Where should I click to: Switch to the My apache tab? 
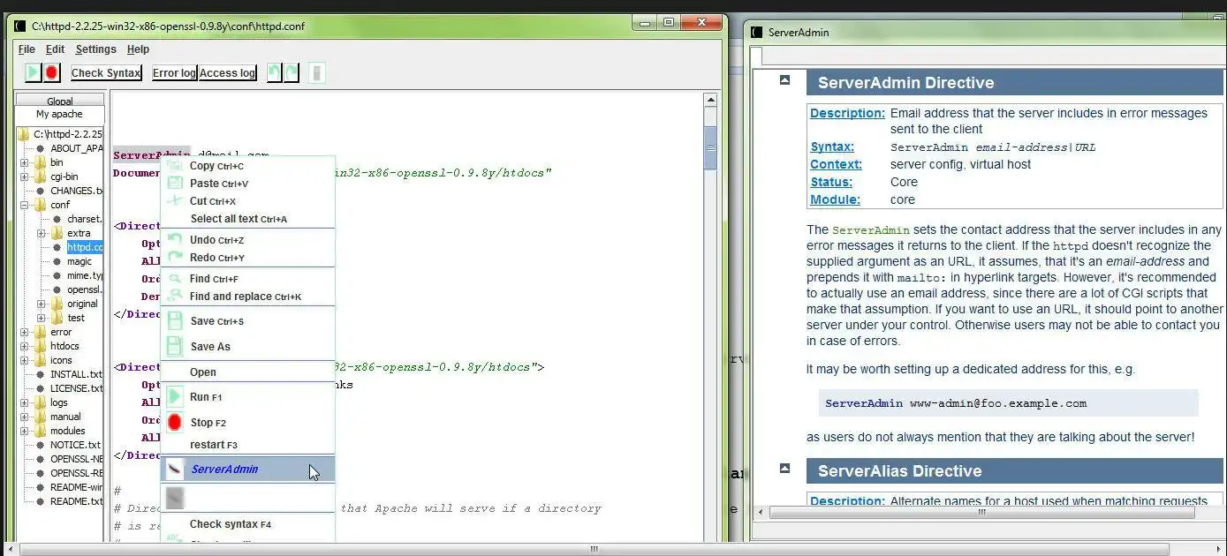click(x=60, y=114)
